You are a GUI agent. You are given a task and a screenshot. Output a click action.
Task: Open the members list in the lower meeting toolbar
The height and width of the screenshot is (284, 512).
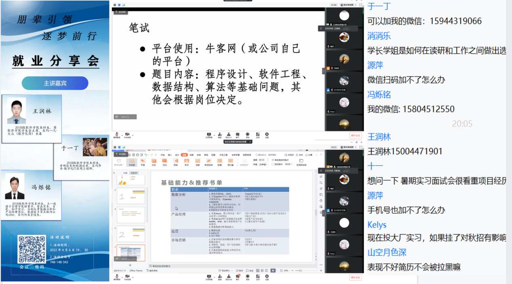[x=229, y=276]
